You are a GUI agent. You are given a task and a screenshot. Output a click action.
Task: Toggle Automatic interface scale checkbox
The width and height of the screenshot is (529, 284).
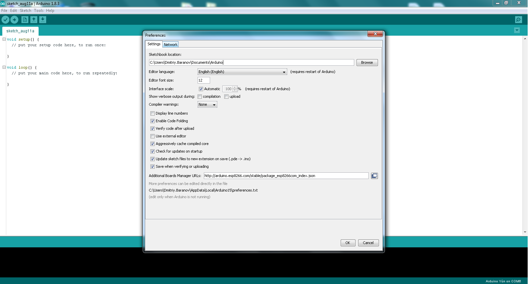pyautogui.click(x=201, y=89)
